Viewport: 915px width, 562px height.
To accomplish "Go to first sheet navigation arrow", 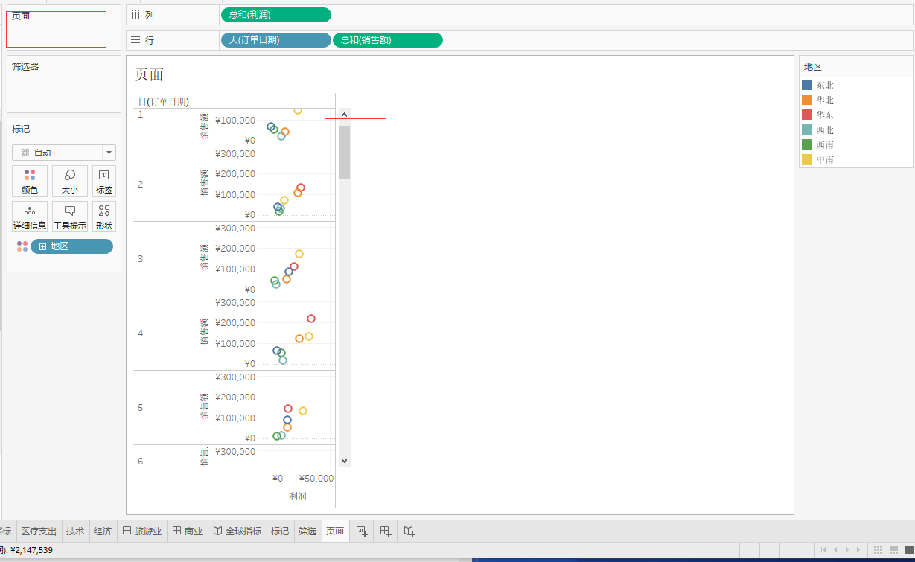I will coord(823,549).
